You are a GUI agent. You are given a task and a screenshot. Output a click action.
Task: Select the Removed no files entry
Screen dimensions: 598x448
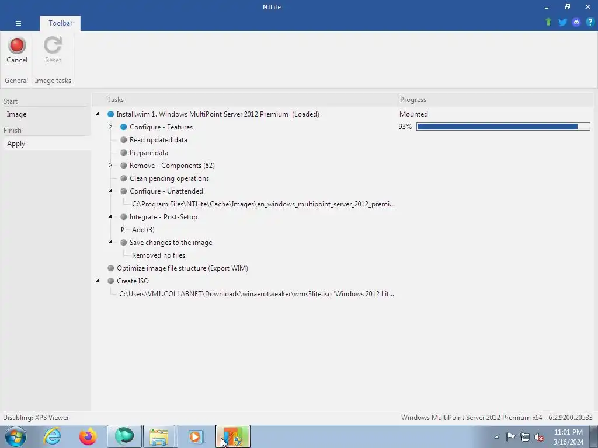coord(158,256)
